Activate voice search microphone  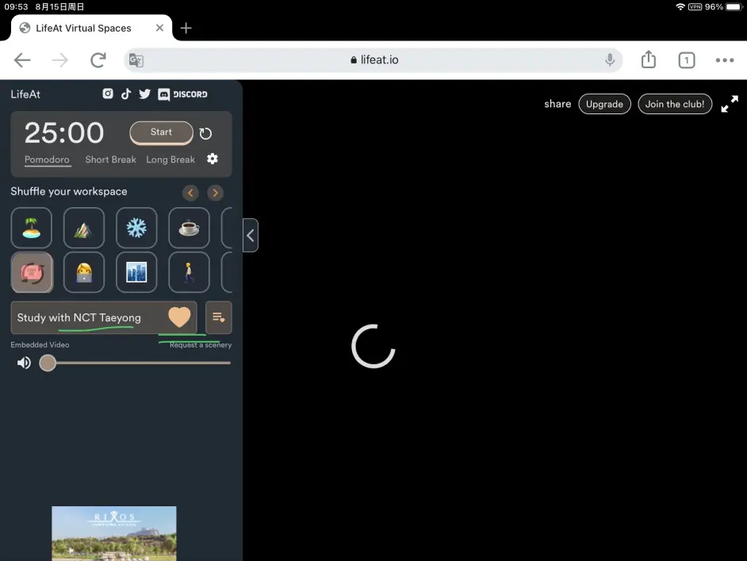tap(609, 60)
